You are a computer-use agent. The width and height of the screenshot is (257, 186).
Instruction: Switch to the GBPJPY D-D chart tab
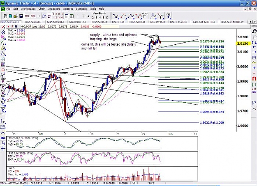point(157,22)
